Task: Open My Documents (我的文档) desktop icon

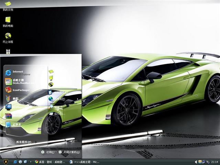Action: tap(8, 4)
